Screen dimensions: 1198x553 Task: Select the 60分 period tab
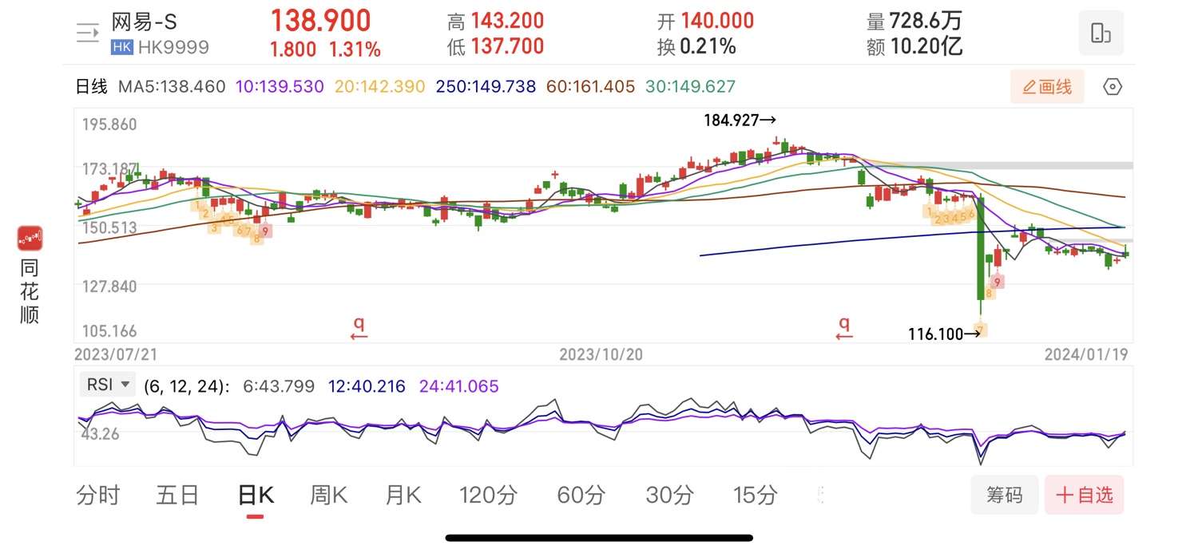coord(581,496)
